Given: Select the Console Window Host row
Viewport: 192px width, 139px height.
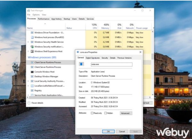Looking at the screenshot, I should (51, 72).
